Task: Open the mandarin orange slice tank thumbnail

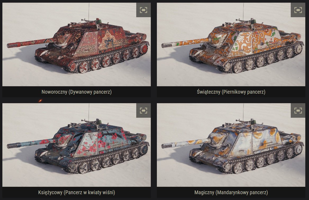Action: click(x=231, y=145)
